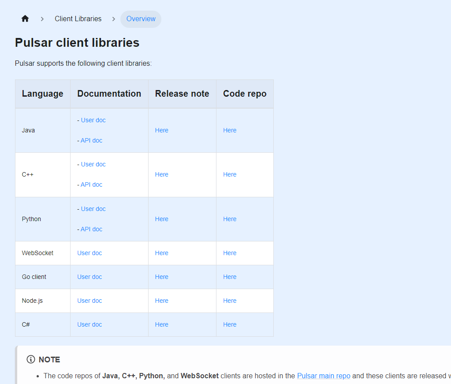
Task: Click the Go client language cell
Action: (x=43, y=277)
